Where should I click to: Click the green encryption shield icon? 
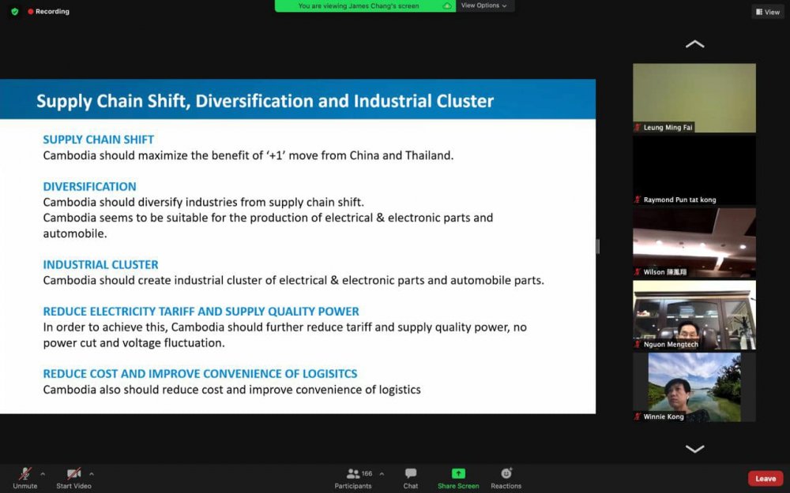(x=14, y=12)
